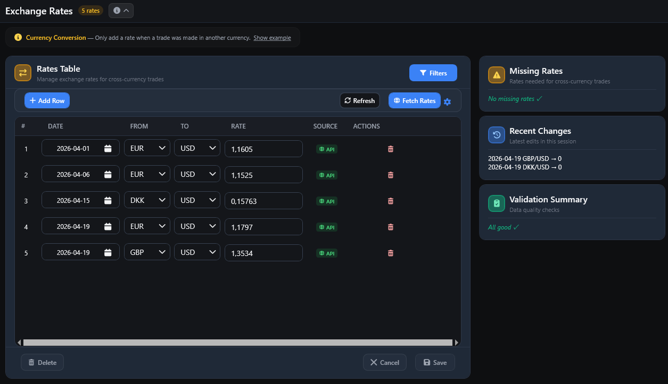
Task: Open the Filters panel
Action: point(433,73)
